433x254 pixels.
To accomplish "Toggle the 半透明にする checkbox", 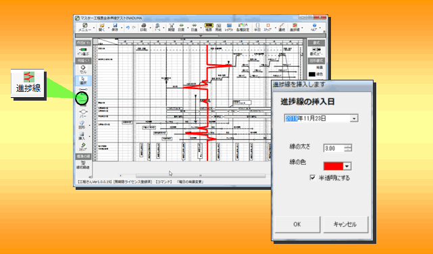I will pos(313,178).
